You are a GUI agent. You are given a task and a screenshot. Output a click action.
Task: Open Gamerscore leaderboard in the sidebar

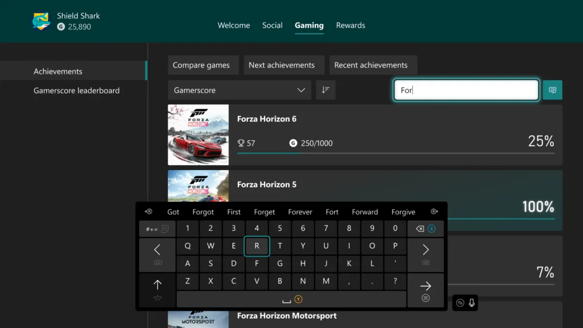76,90
